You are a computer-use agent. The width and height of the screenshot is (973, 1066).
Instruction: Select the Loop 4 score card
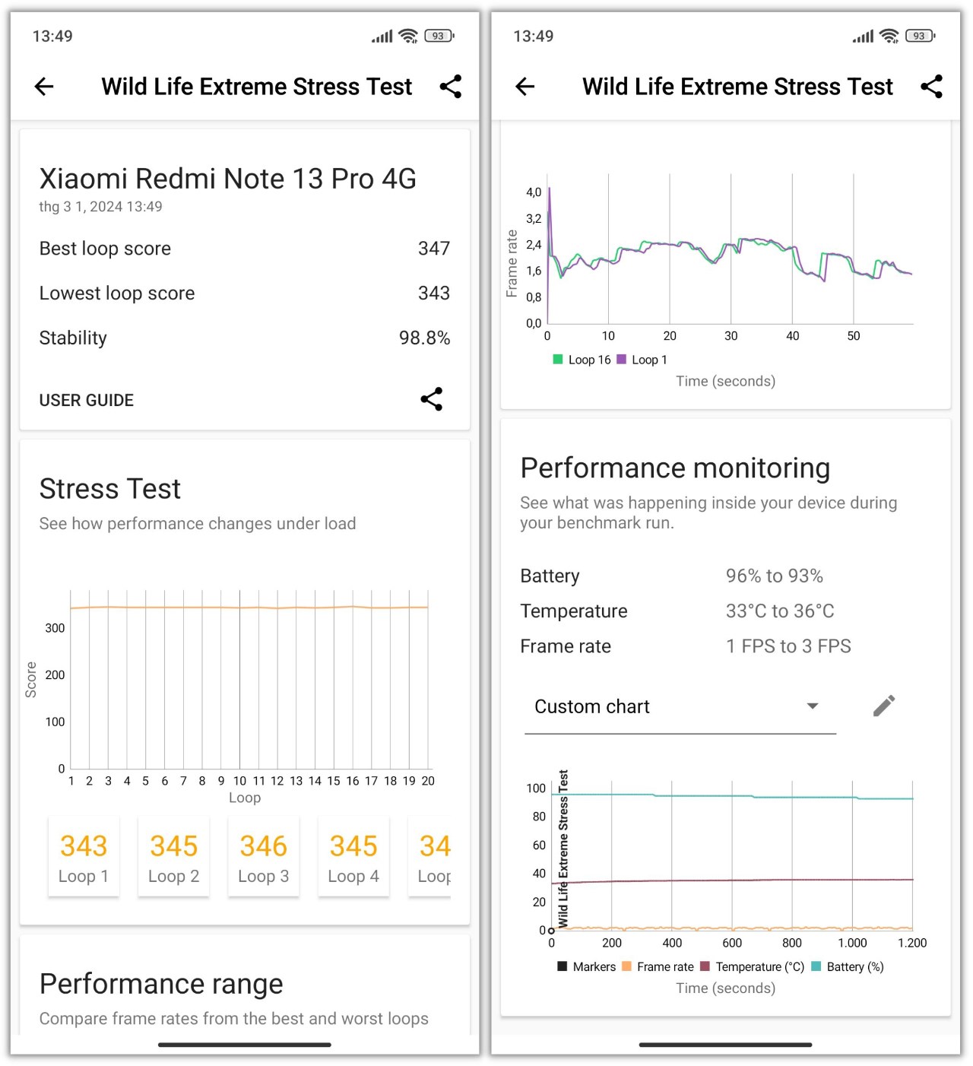(353, 857)
